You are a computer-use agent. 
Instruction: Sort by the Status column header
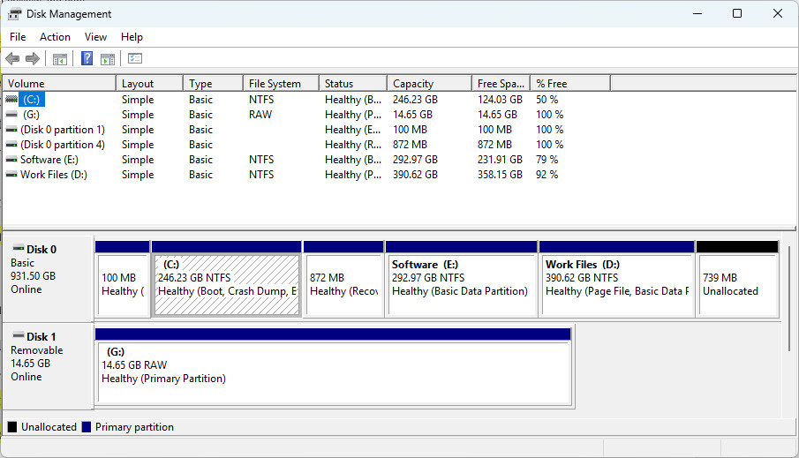352,84
